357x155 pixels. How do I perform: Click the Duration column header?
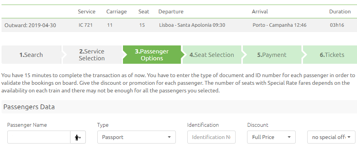coord(340,11)
